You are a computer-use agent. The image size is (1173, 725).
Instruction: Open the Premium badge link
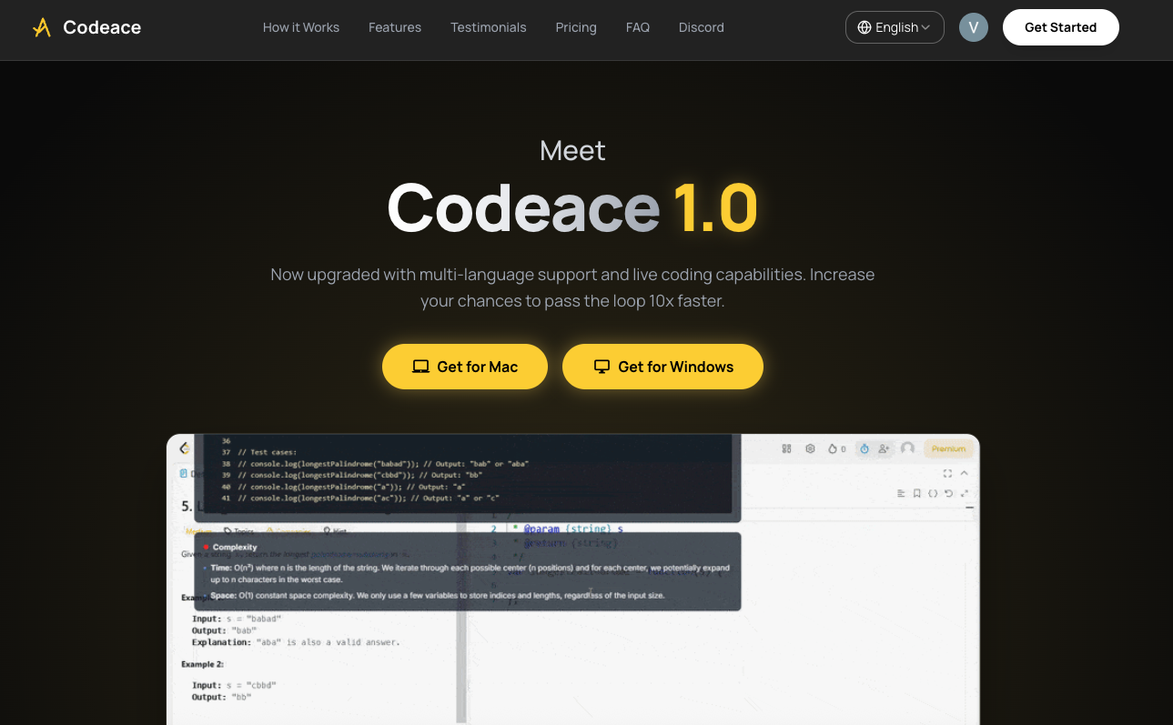pyautogui.click(x=949, y=448)
